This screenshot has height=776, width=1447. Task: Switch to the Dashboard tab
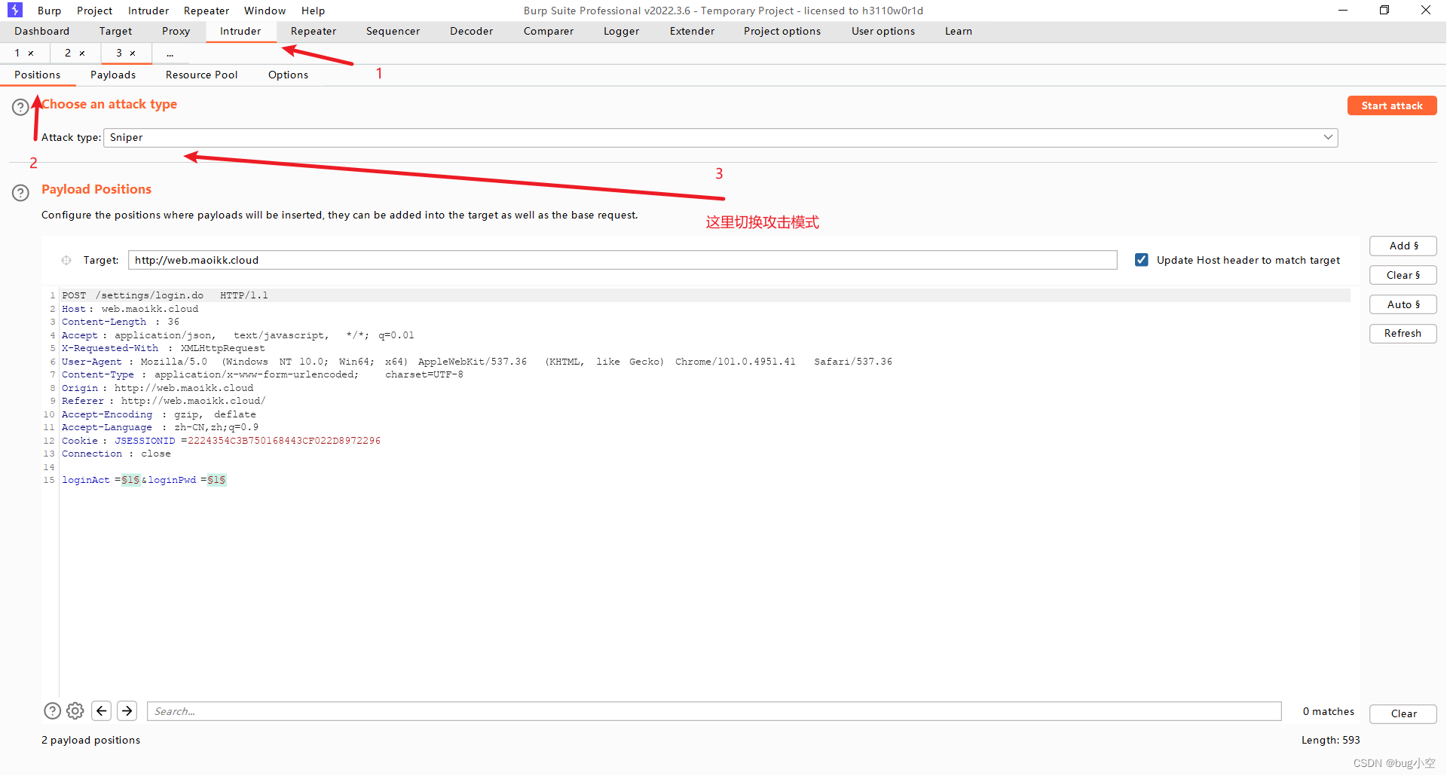point(41,31)
